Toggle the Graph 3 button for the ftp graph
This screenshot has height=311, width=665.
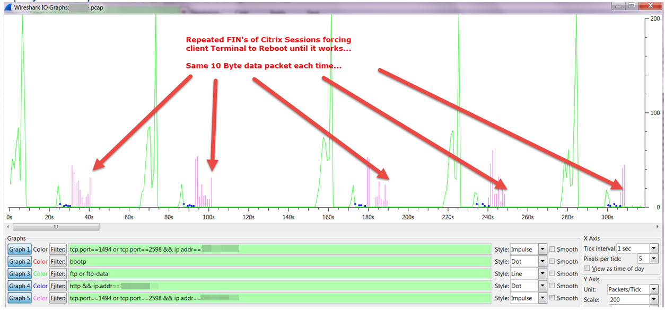pyautogui.click(x=19, y=273)
